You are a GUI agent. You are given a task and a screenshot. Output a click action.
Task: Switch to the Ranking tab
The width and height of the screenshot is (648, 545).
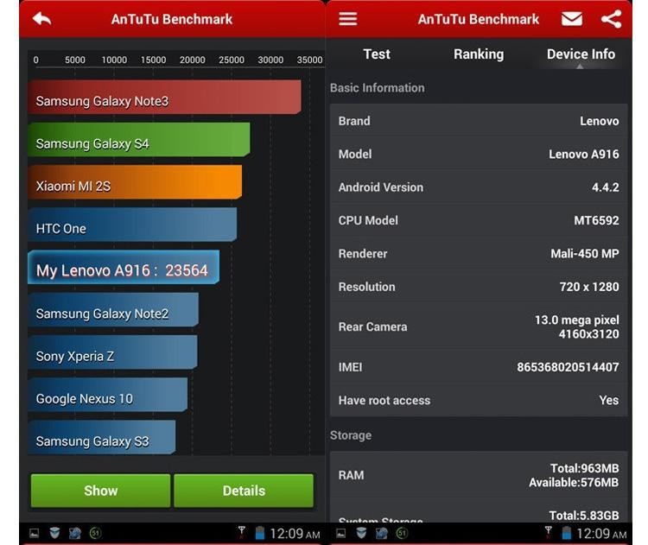pyautogui.click(x=479, y=54)
